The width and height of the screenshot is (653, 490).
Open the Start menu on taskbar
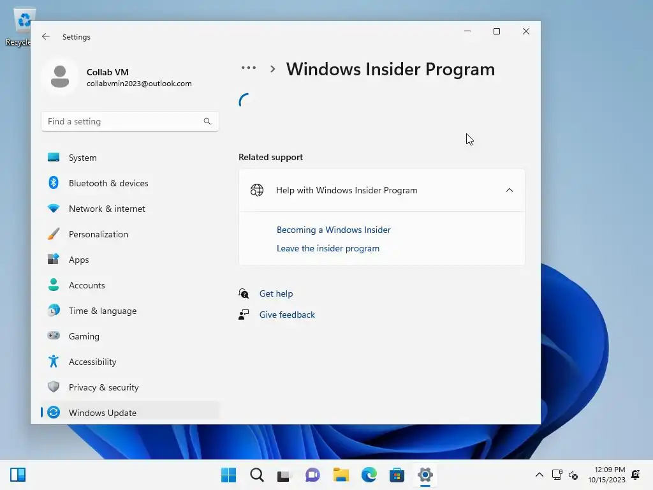(x=228, y=475)
